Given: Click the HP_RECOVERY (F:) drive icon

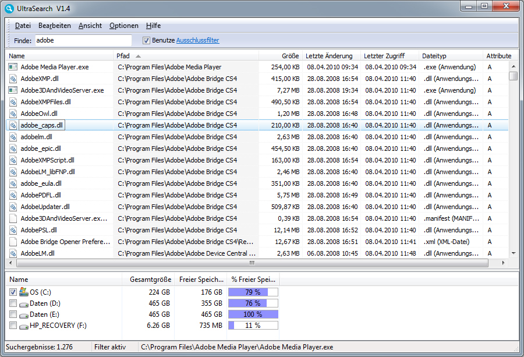Looking at the screenshot, I should [x=24, y=326].
